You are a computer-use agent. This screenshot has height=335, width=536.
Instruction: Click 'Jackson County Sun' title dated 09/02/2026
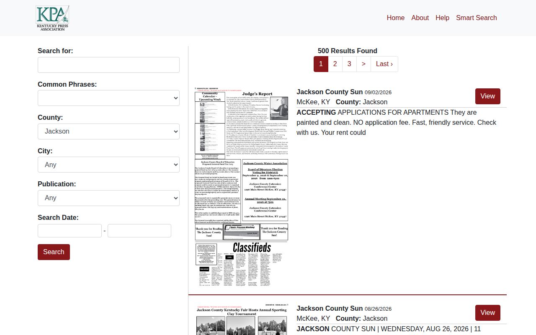pos(330,92)
